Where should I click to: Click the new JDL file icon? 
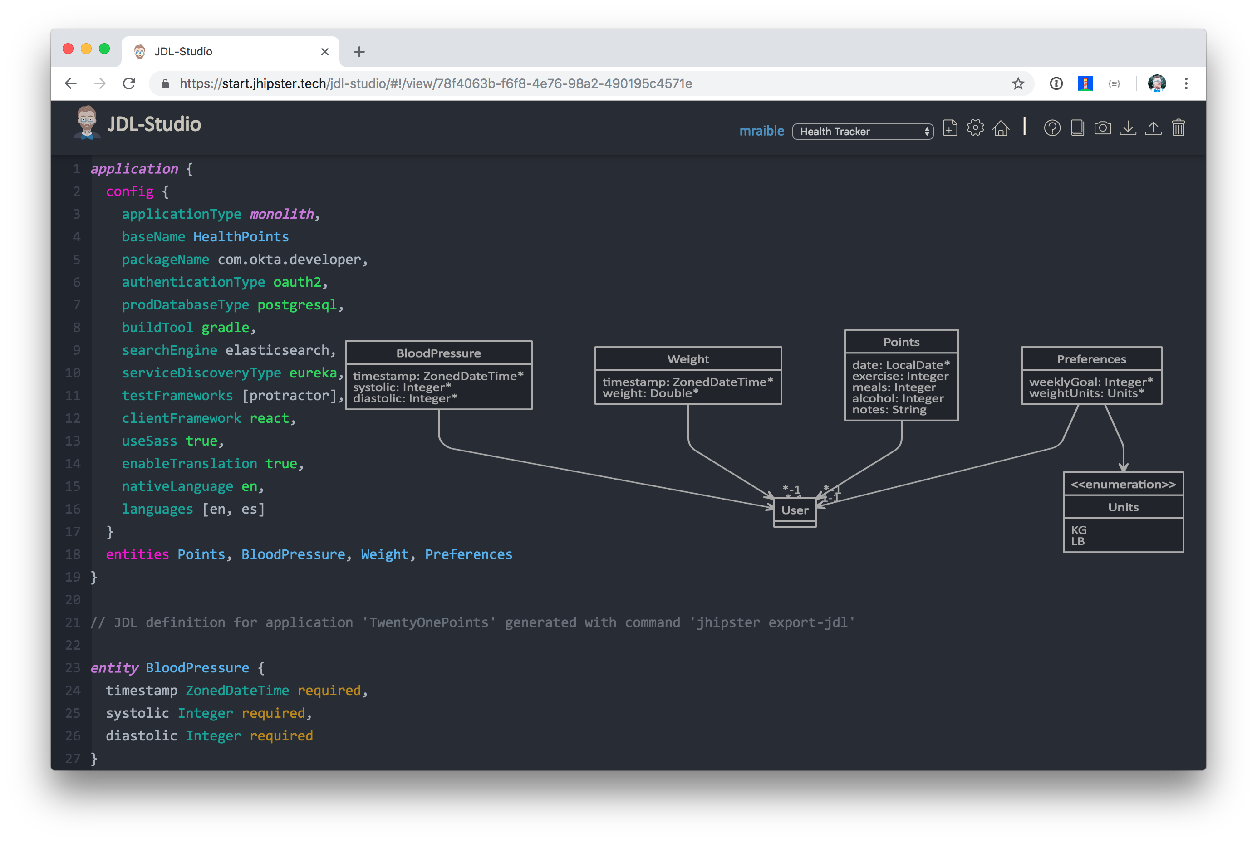coord(949,128)
